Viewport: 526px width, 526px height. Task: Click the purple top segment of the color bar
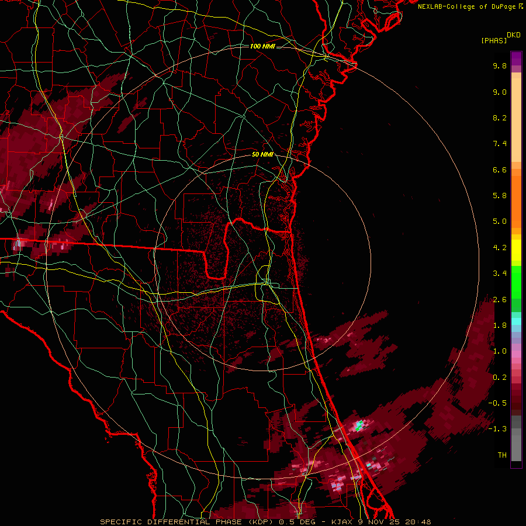[x=516, y=58]
